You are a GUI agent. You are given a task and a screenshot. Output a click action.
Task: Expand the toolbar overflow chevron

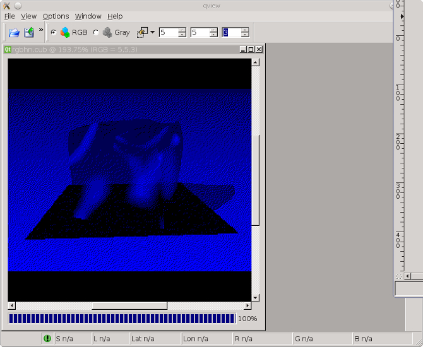(41, 30)
